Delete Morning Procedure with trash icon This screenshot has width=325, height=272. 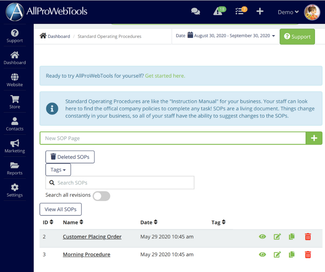[308, 254]
